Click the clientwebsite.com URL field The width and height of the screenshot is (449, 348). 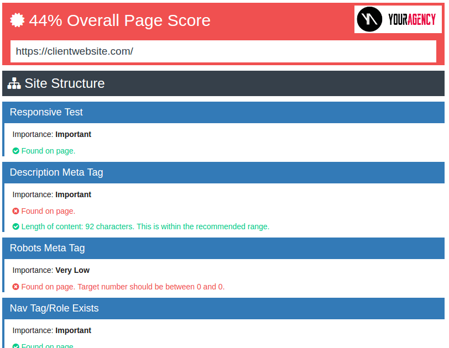pyautogui.click(x=223, y=51)
